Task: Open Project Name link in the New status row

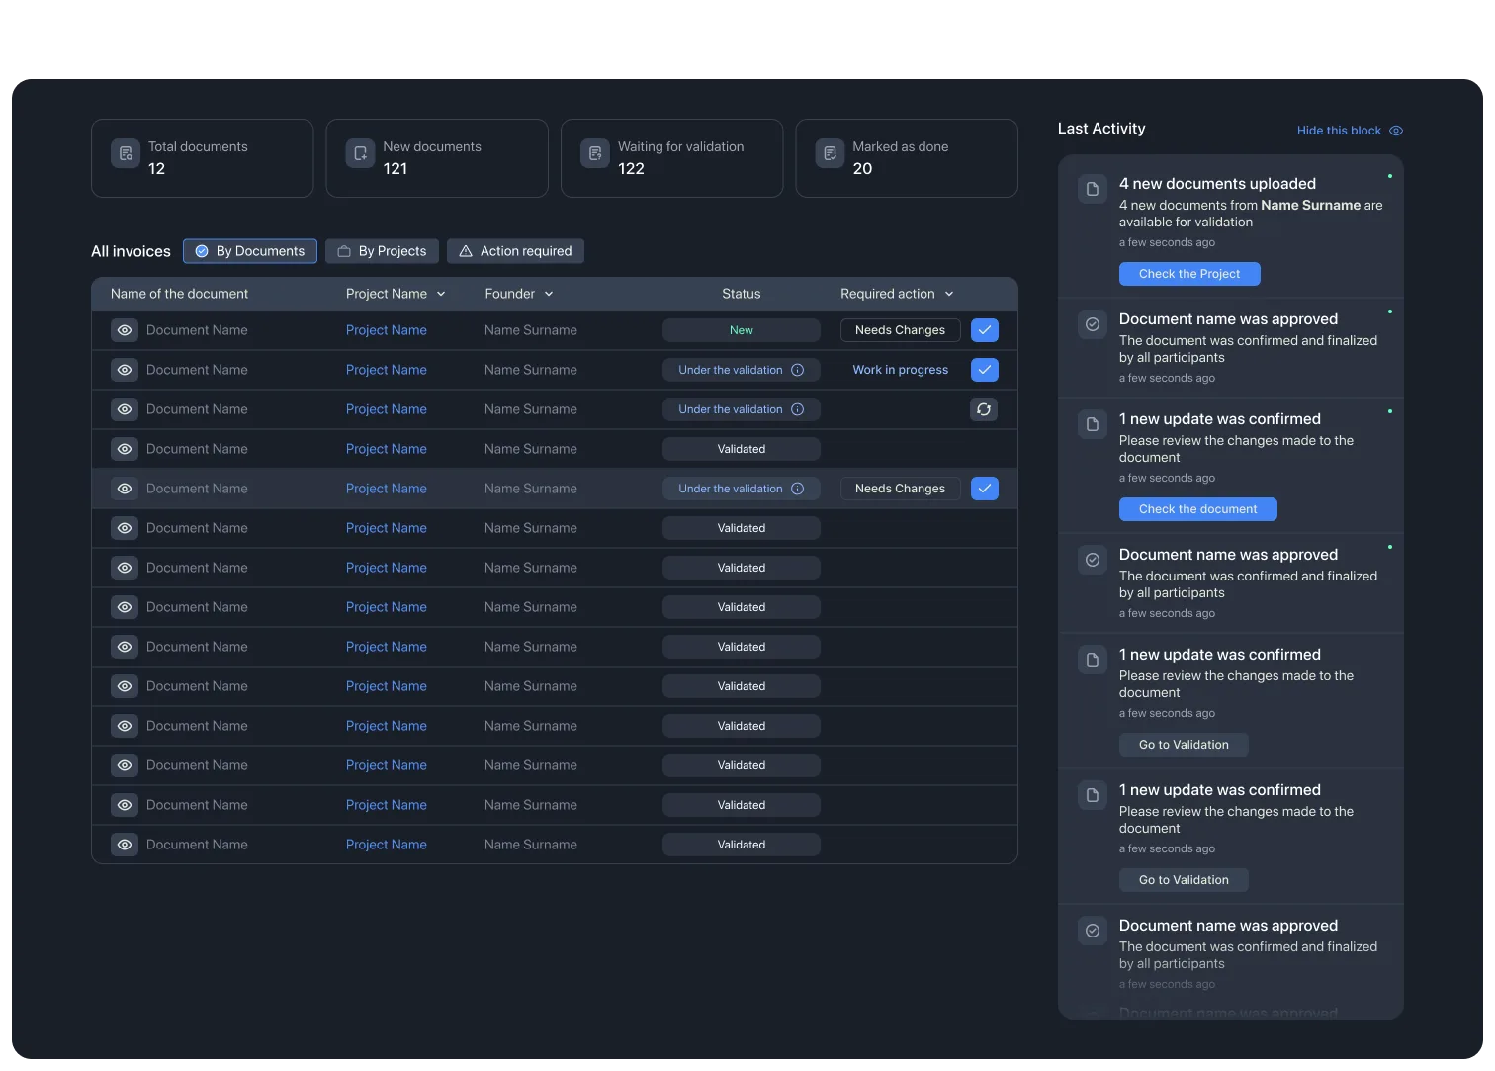Action: point(387,330)
